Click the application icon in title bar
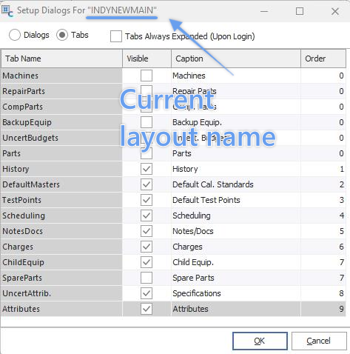Viewport: 350px width, 354px height. click(7, 11)
